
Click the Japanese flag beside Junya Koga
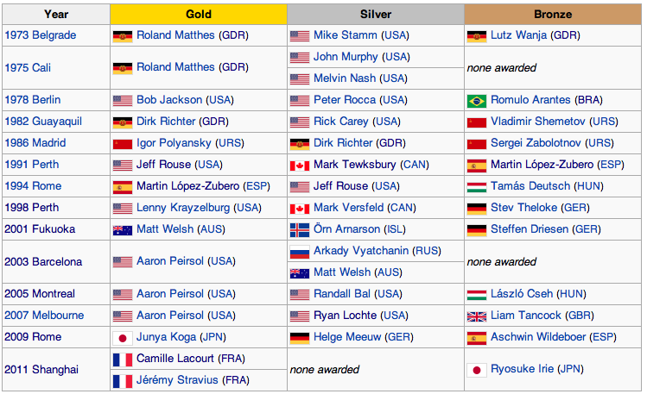point(122,338)
